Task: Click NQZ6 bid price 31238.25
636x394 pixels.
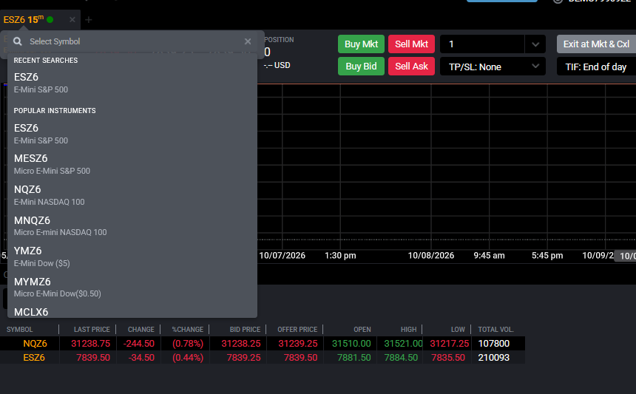Action: tap(241, 343)
